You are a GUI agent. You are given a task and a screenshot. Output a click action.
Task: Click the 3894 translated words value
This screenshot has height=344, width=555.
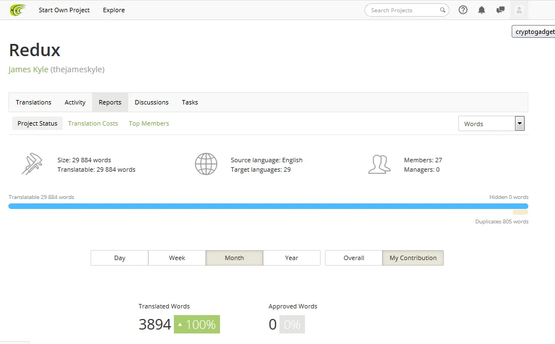tap(154, 325)
